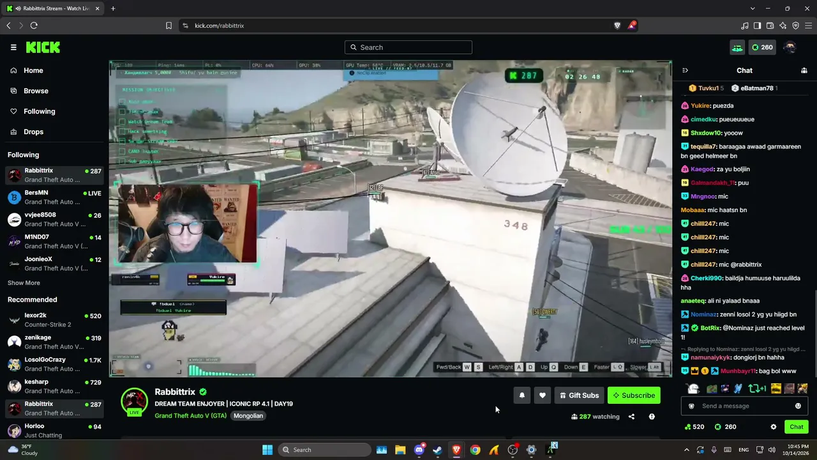Select the Rabbittrix Stream browser tab

pos(54,8)
